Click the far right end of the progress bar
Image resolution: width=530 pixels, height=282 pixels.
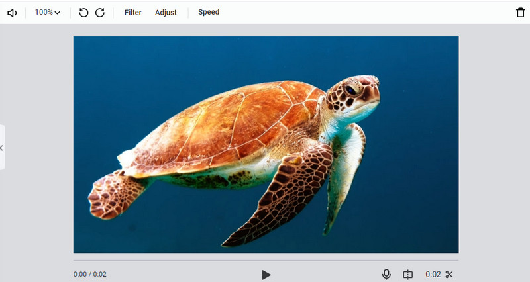pos(457,260)
